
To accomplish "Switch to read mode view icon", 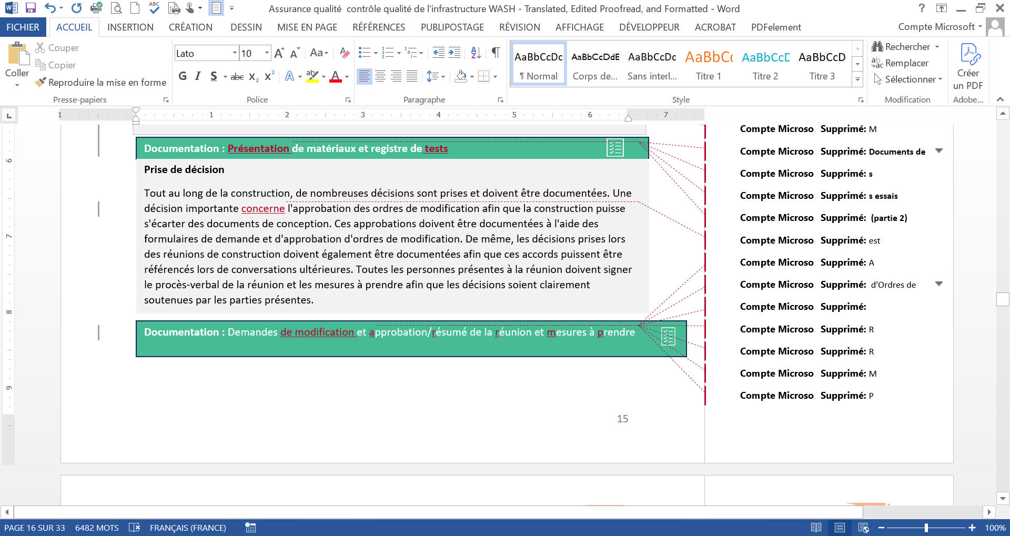I will [816, 528].
